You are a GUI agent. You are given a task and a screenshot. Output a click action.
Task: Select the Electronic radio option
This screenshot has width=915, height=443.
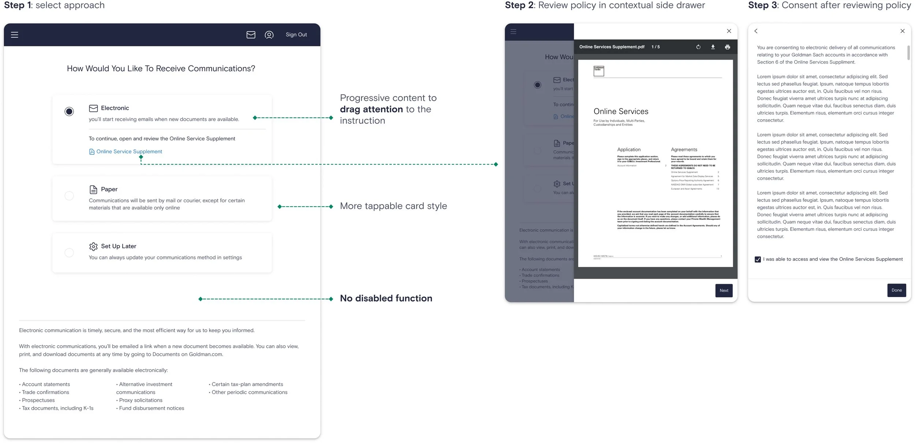click(69, 111)
